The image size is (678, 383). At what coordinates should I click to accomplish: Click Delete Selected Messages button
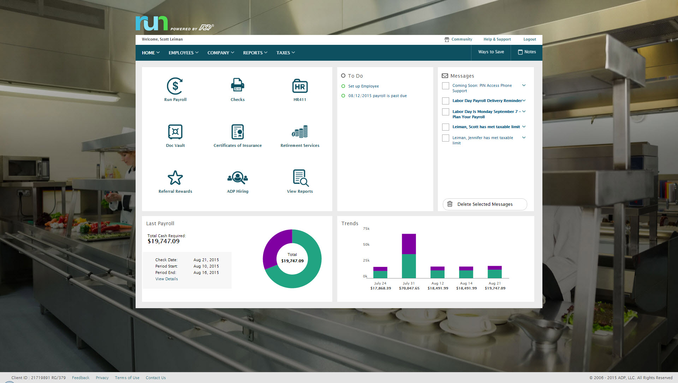click(x=484, y=204)
